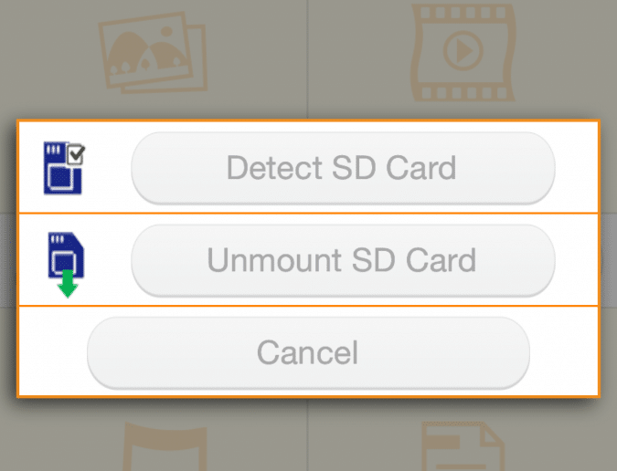This screenshot has height=471, width=617.
Task: Click the orange dialog border edge
Action: click(x=308, y=120)
